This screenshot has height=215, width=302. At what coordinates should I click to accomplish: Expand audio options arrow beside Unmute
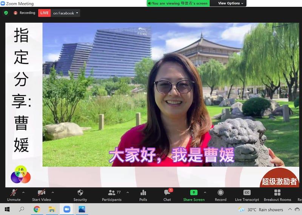pos(23,192)
